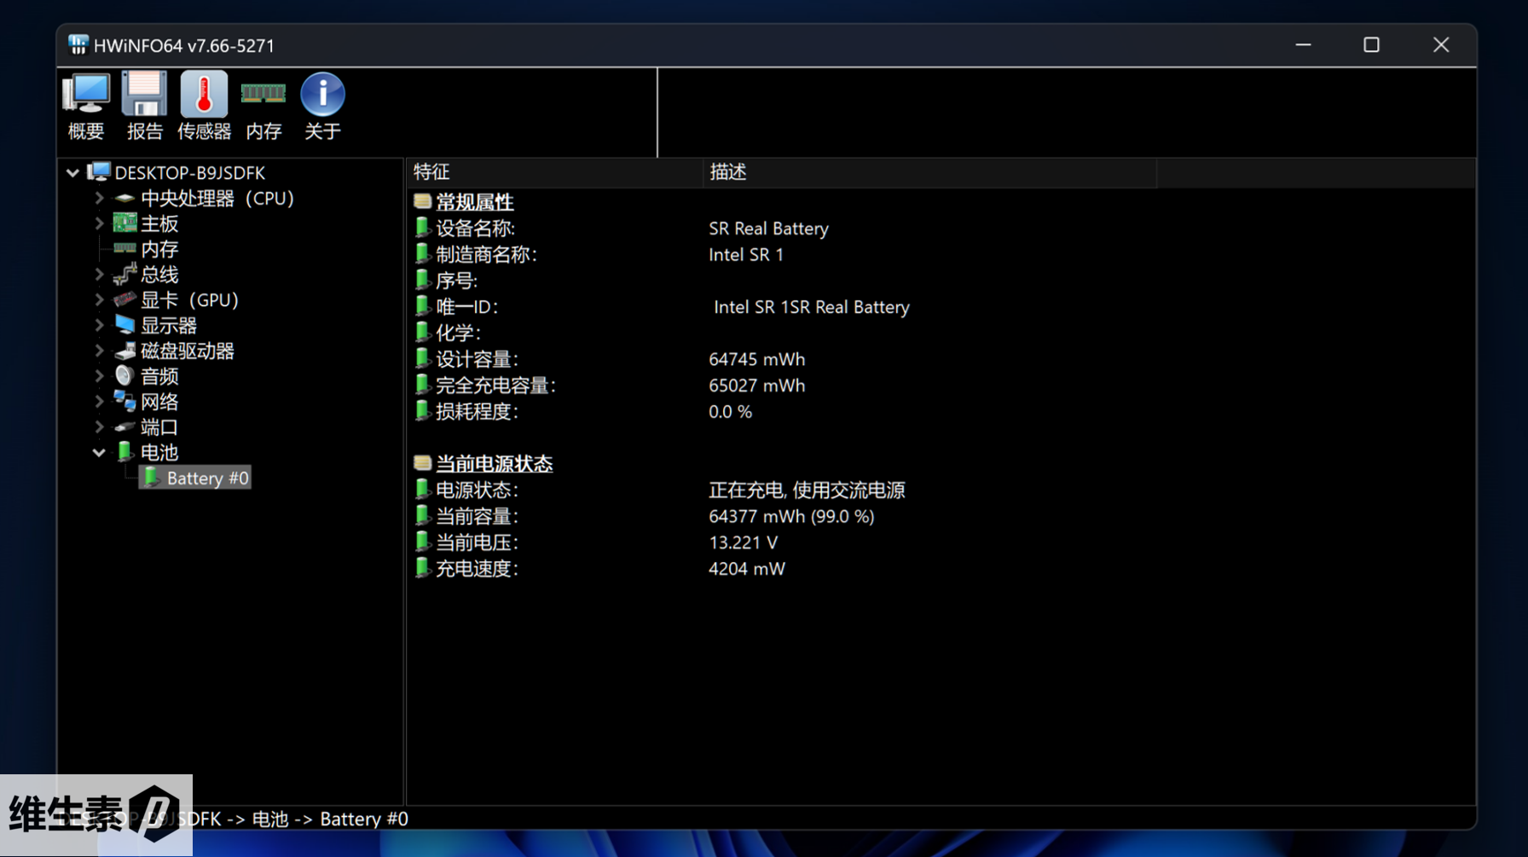
Task: Select the 音频 audio speaker icon
Action: 125,376
